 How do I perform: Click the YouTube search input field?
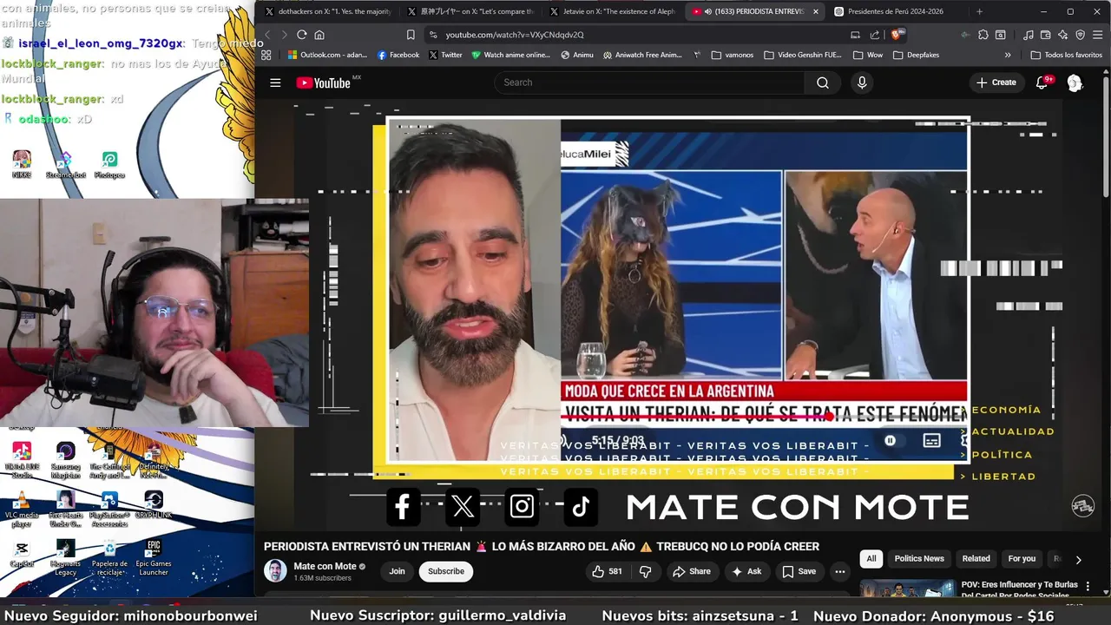point(649,82)
